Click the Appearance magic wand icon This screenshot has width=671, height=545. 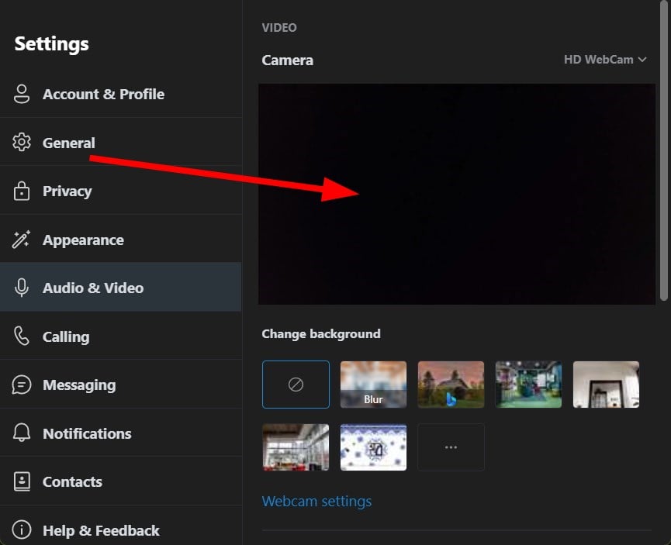pyautogui.click(x=22, y=240)
